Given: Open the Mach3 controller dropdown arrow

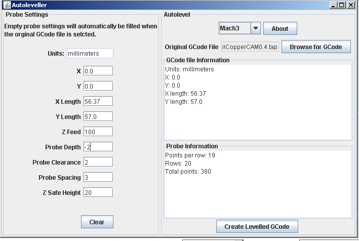Looking at the screenshot, I should pos(256,28).
